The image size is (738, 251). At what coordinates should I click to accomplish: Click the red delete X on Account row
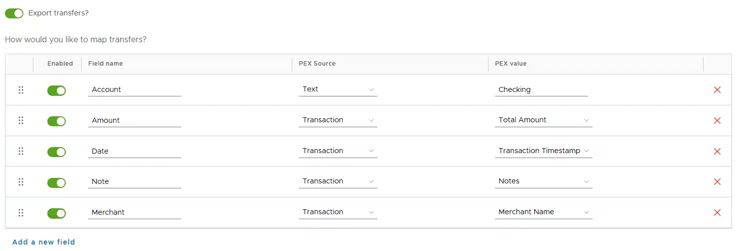pos(717,90)
